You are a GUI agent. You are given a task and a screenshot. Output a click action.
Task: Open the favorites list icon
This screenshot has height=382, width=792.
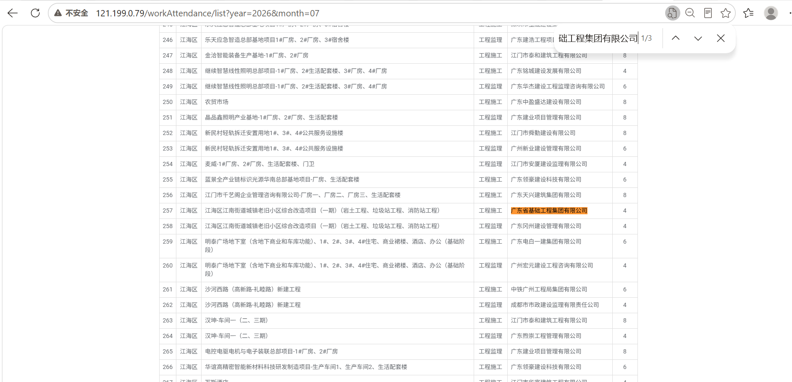pyautogui.click(x=748, y=13)
